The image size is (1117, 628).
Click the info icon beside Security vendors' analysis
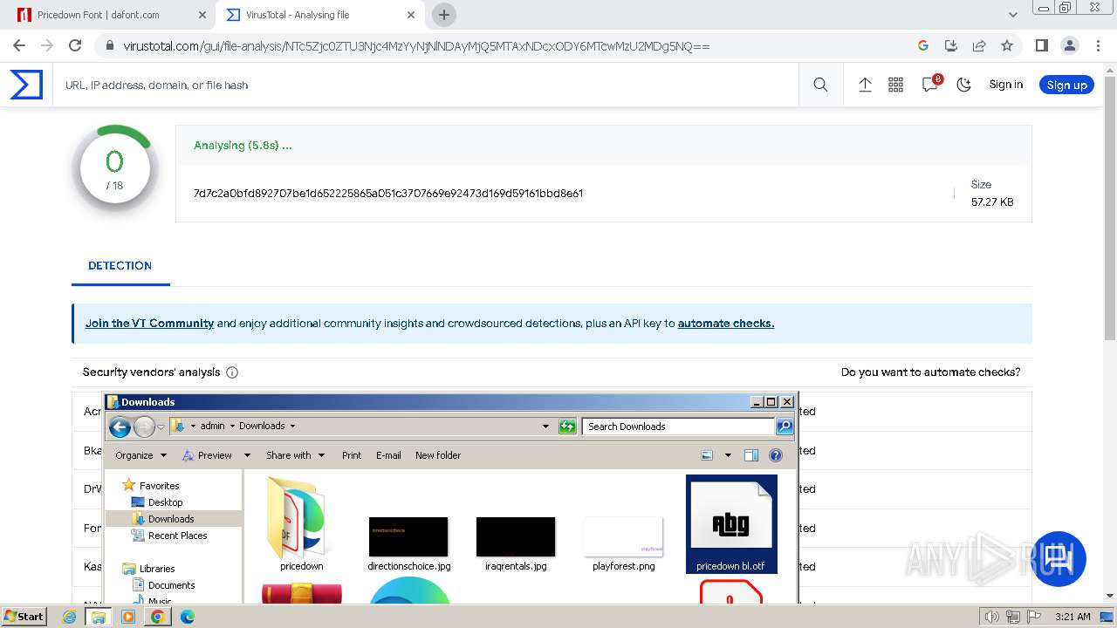232,372
